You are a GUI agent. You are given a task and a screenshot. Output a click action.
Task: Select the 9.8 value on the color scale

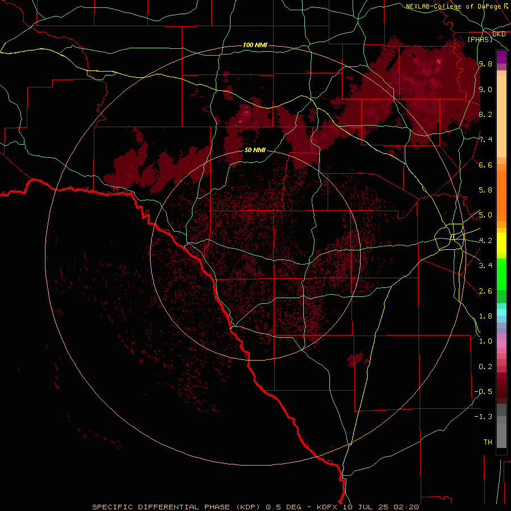coord(485,64)
